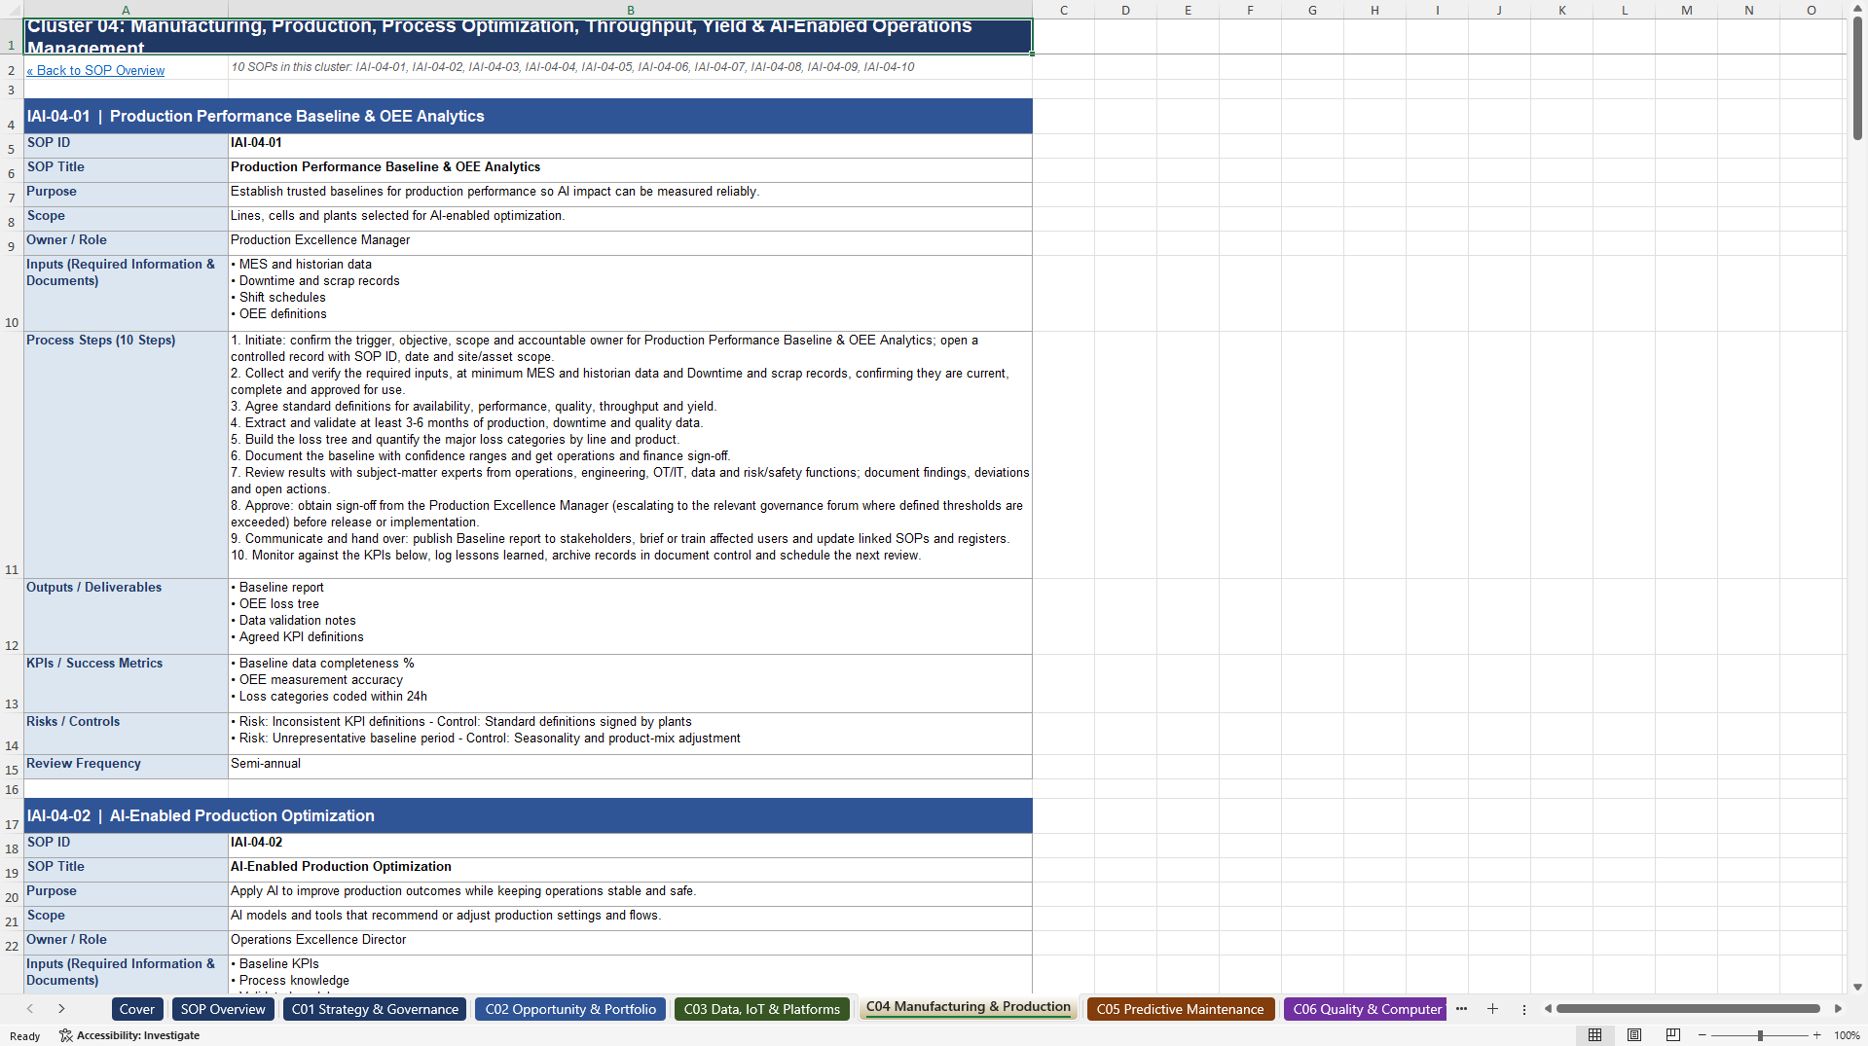The width and height of the screenshot is (1868, 1046).
Task: Follow the Back to SOP Overview link
Action: [x=95, y=71]
